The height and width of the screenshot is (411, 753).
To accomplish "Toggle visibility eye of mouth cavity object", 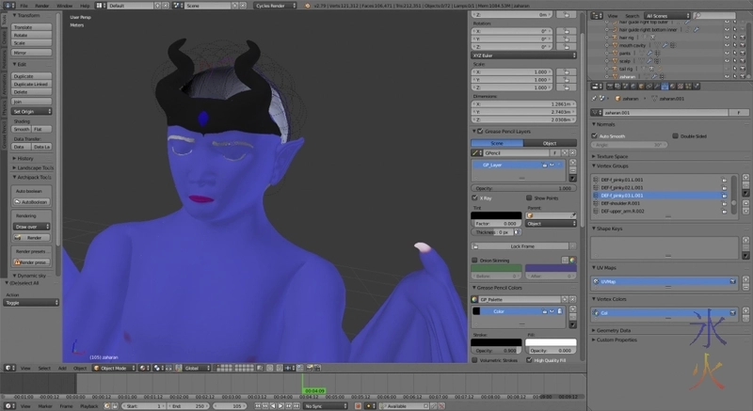I will (728, 45).
